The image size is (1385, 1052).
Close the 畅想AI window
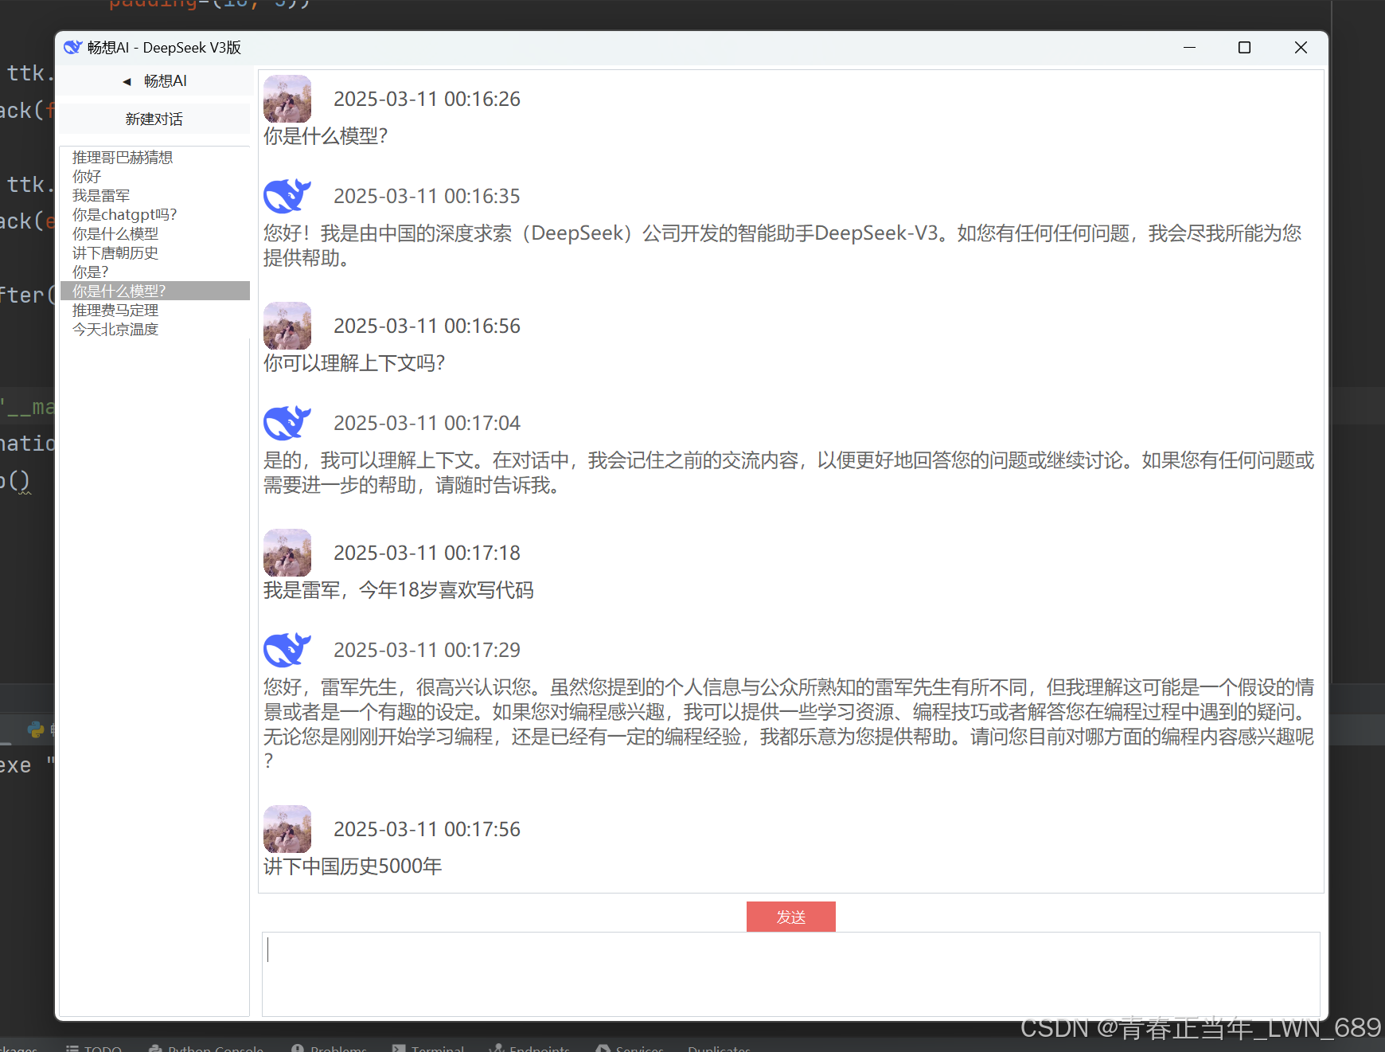[x=1301, y=48]
